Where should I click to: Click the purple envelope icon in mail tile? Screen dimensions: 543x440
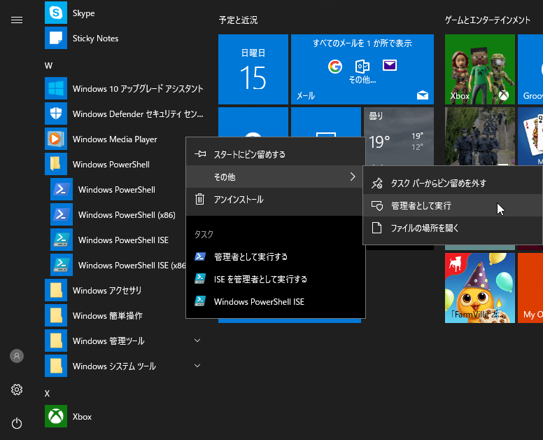coord(390,65)
